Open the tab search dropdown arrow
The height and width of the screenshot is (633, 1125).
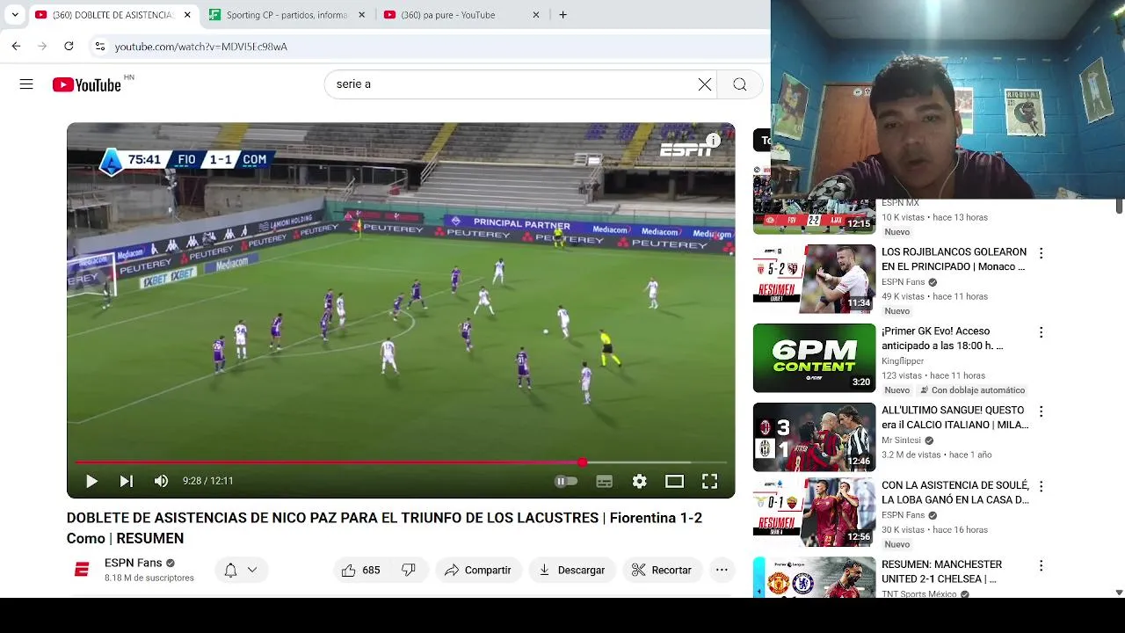point(15,15)
